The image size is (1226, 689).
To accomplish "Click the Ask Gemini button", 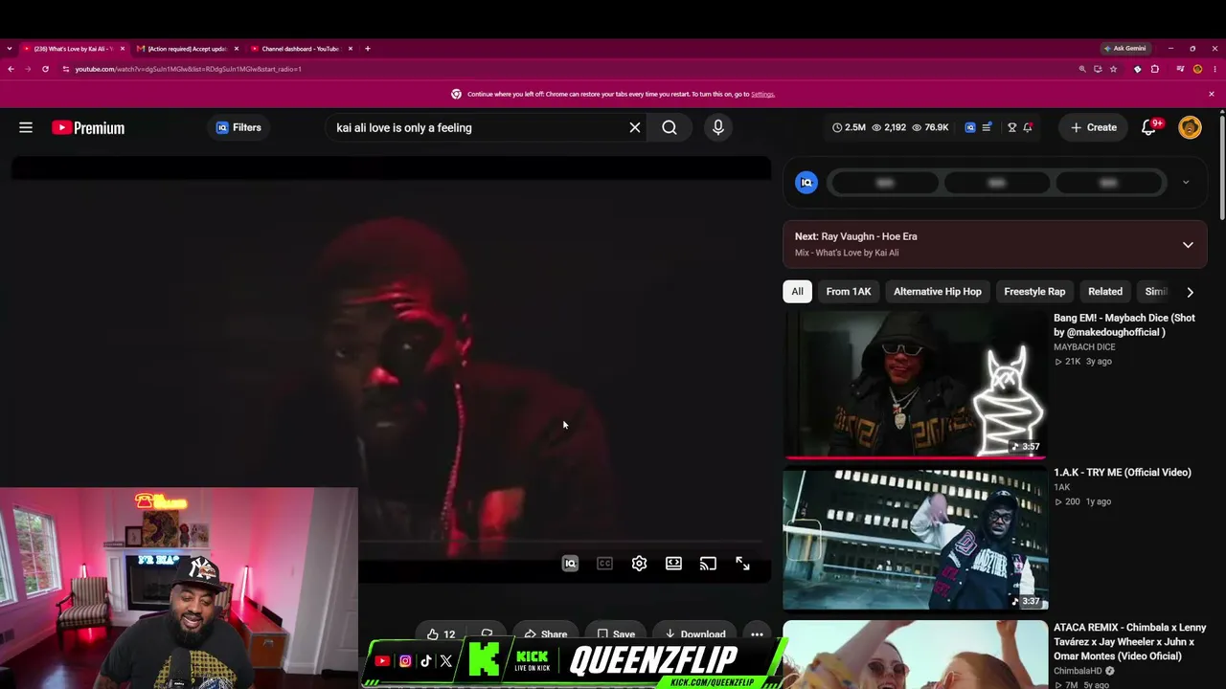I will 1125,49.
